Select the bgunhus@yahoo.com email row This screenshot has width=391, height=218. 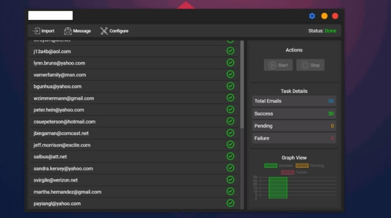point(134,87)
